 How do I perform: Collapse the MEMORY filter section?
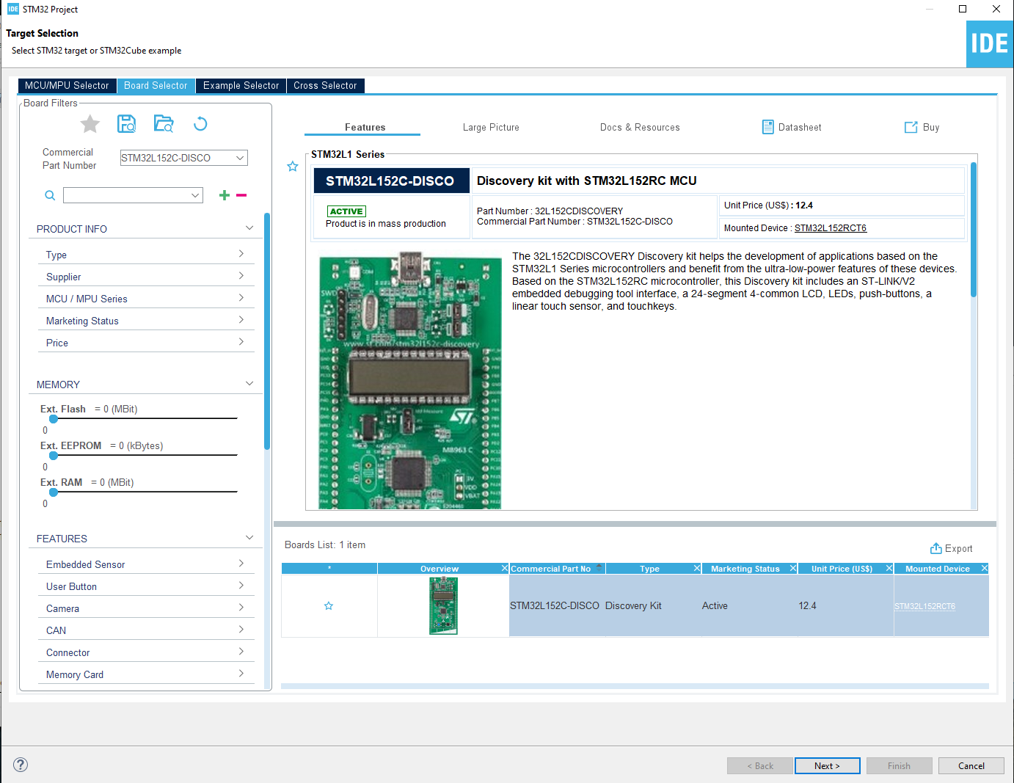click(x=249, y=383)
